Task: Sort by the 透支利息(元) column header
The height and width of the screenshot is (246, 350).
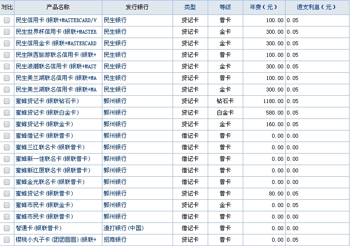Action: (316, 7)
